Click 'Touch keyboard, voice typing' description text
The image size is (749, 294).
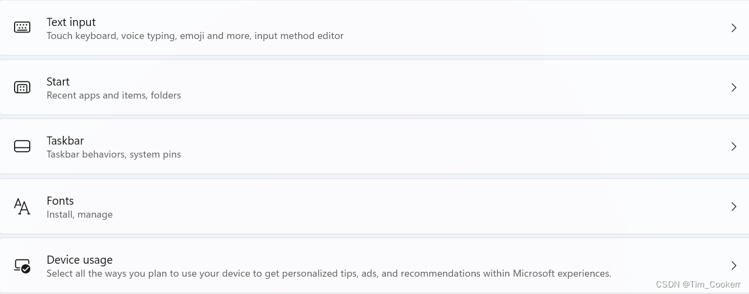[110, 36]
